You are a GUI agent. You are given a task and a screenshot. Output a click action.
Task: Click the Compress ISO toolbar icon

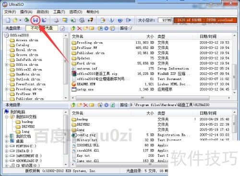tap(65, 20)
